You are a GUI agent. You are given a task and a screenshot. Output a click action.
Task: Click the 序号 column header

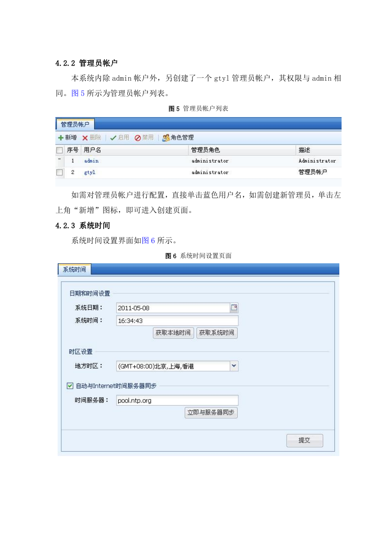[73, 150]
